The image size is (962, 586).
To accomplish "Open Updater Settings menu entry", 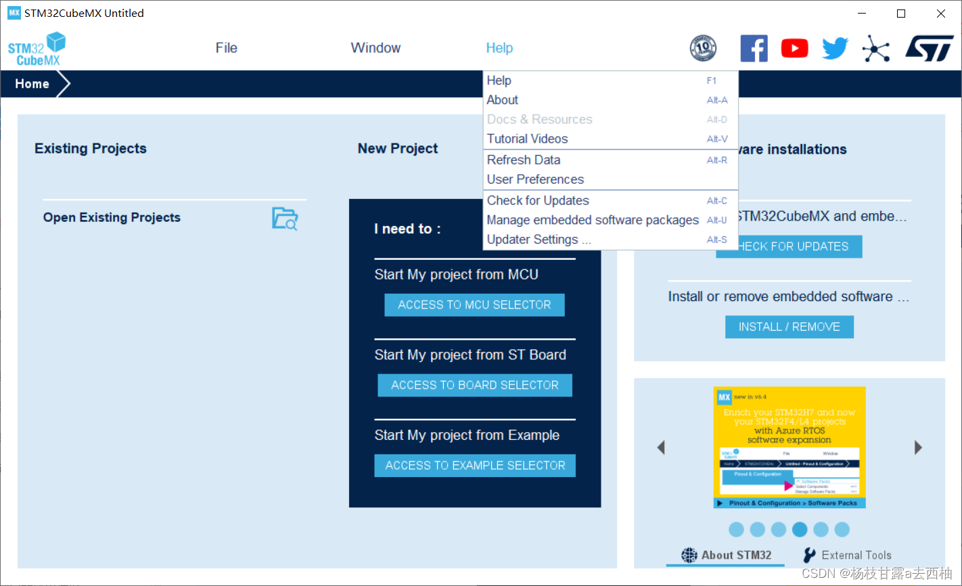I will click(610, 240).
